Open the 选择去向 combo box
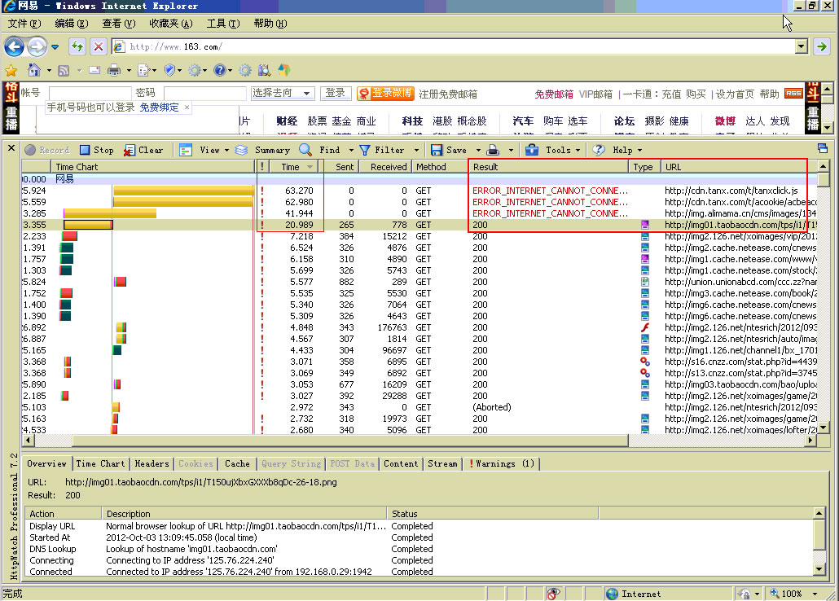 click(282, 93)
